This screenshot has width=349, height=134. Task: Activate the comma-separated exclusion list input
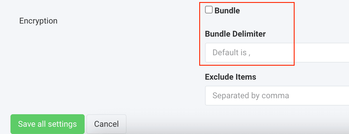276,95
